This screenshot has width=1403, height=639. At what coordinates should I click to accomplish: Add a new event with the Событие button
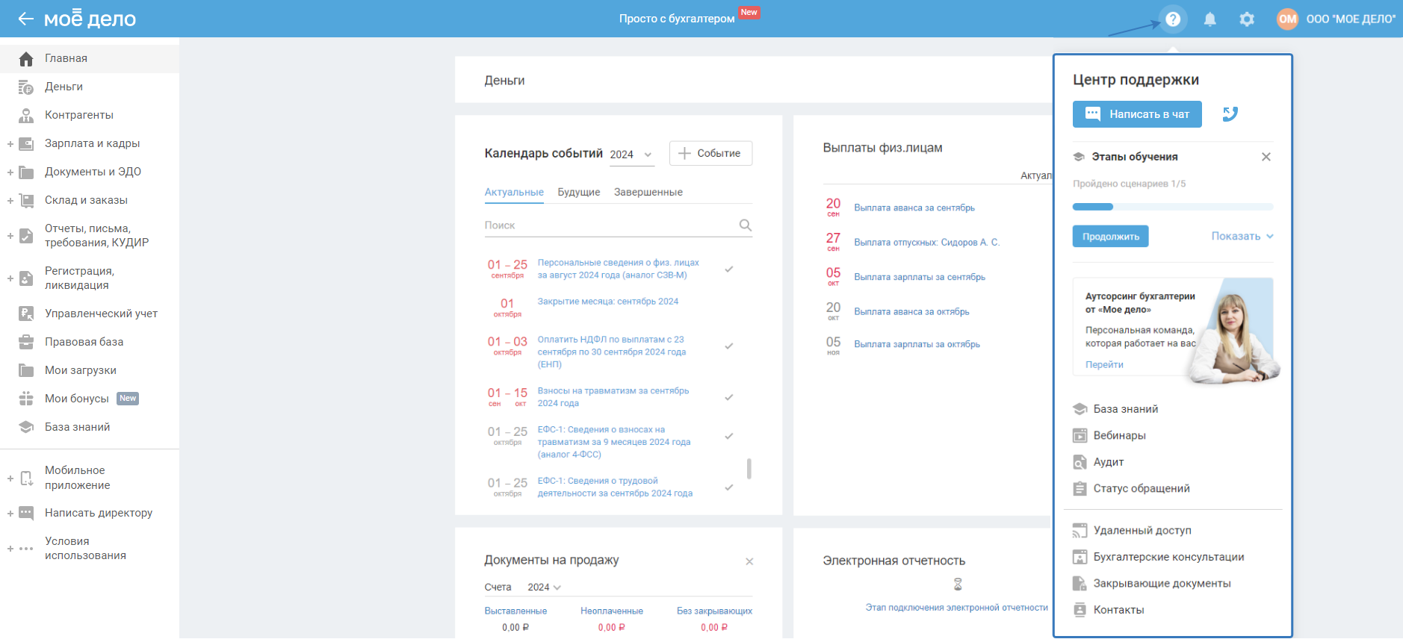coord(710,153)
